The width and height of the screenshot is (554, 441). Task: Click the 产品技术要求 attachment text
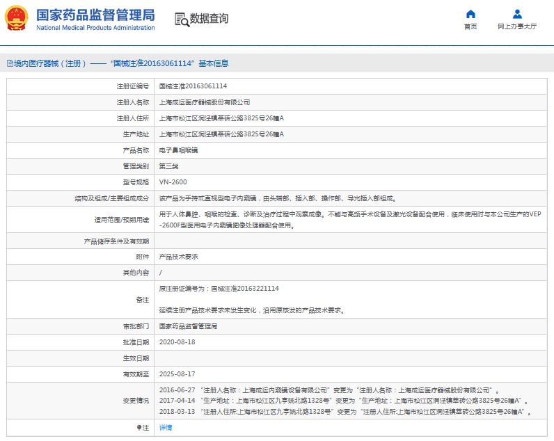178,257
